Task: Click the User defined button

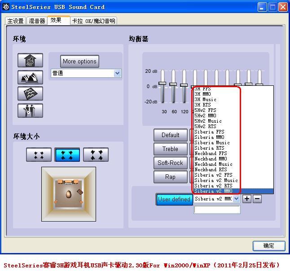Action: (174, 199)
